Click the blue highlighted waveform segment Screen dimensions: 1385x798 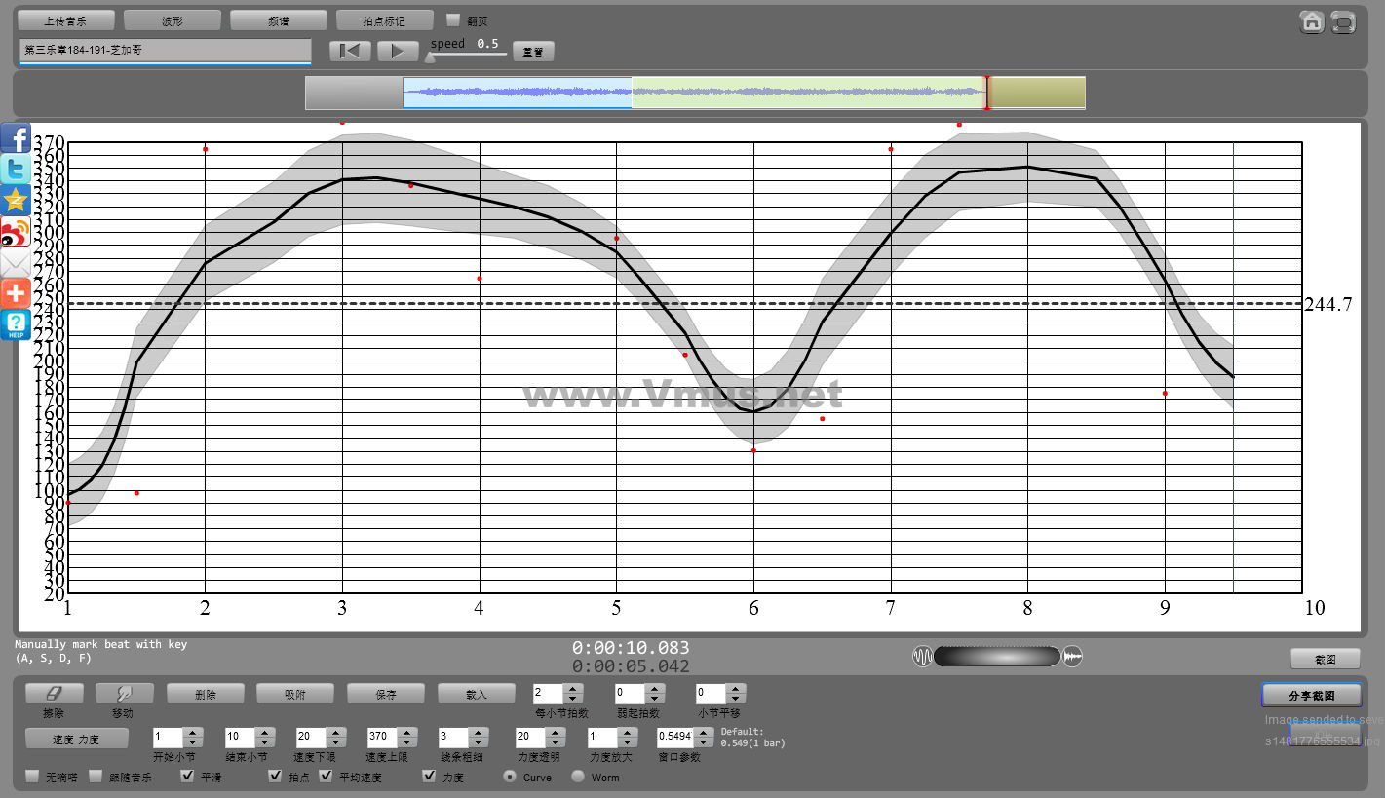[518, 93]
